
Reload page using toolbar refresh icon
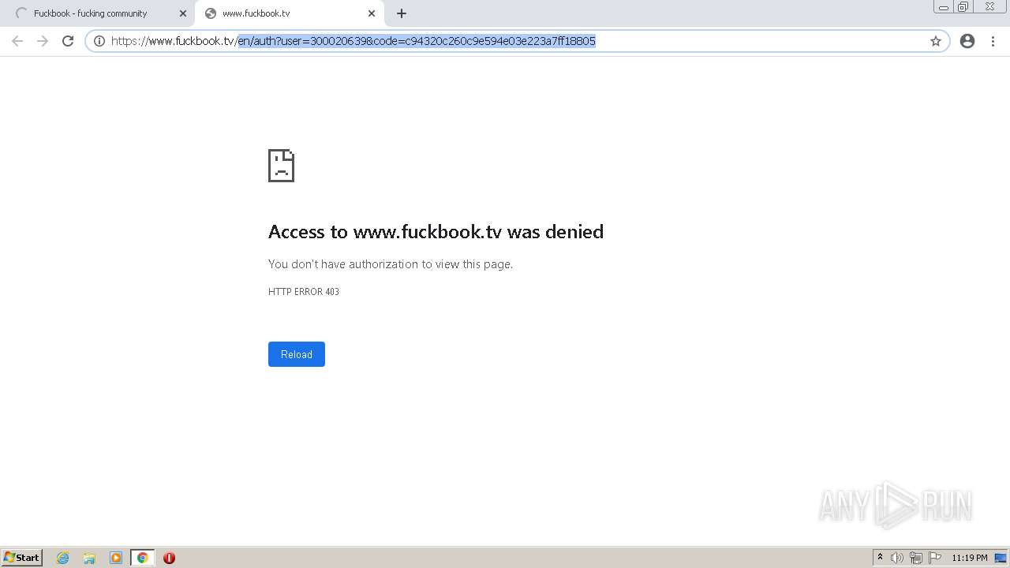68,41
